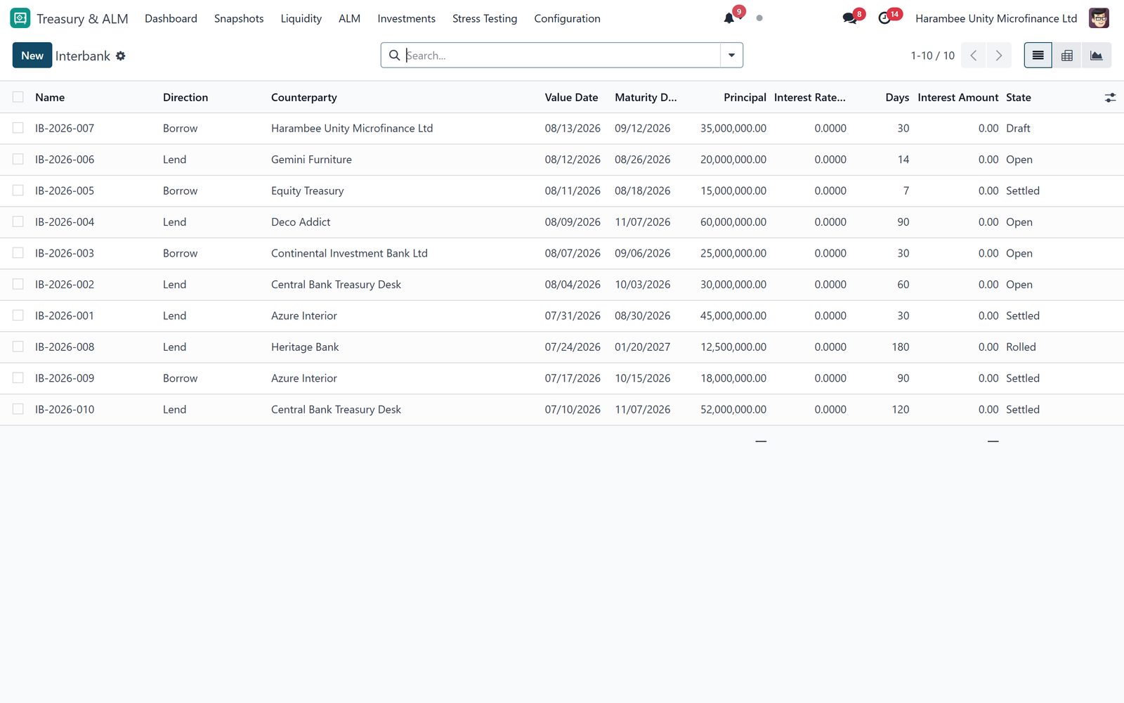Select the IB-2026-006 row checkbox
The height and width of the screenshot is (703, 1124).
tap(18, 159)
